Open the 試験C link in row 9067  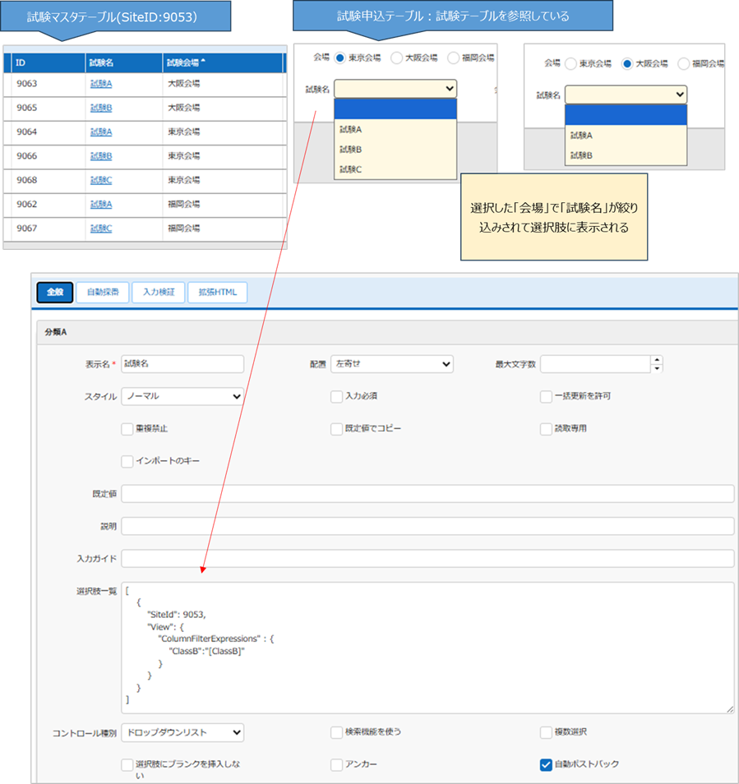coord(101,228)
